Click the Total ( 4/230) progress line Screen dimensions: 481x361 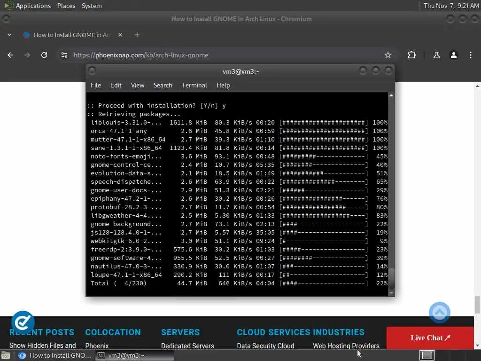pyautogui.click(x=239, y=283)
